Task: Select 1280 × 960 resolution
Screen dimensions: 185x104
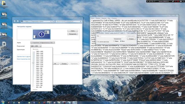Action: pyautogui.click(x=39, y=76)
